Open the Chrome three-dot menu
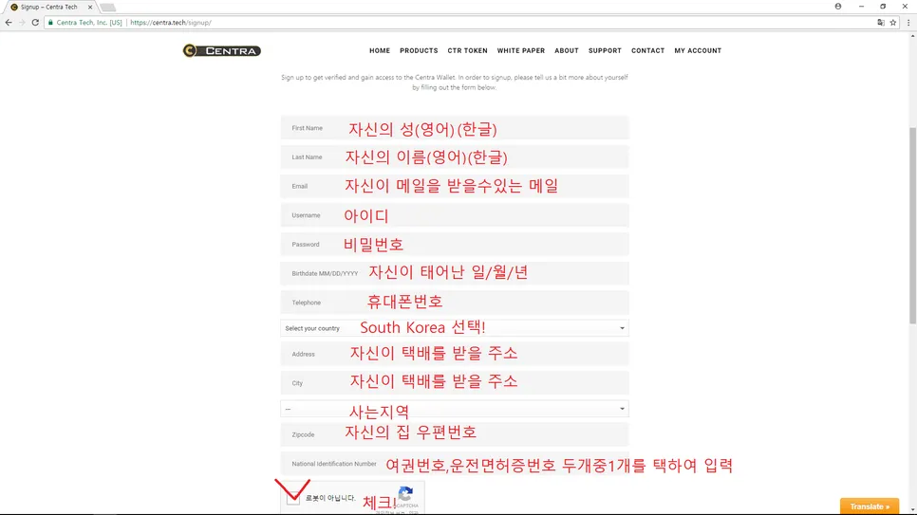Image resolution: width=917 pixels, height=515 pixels. [x=908, y=22]
